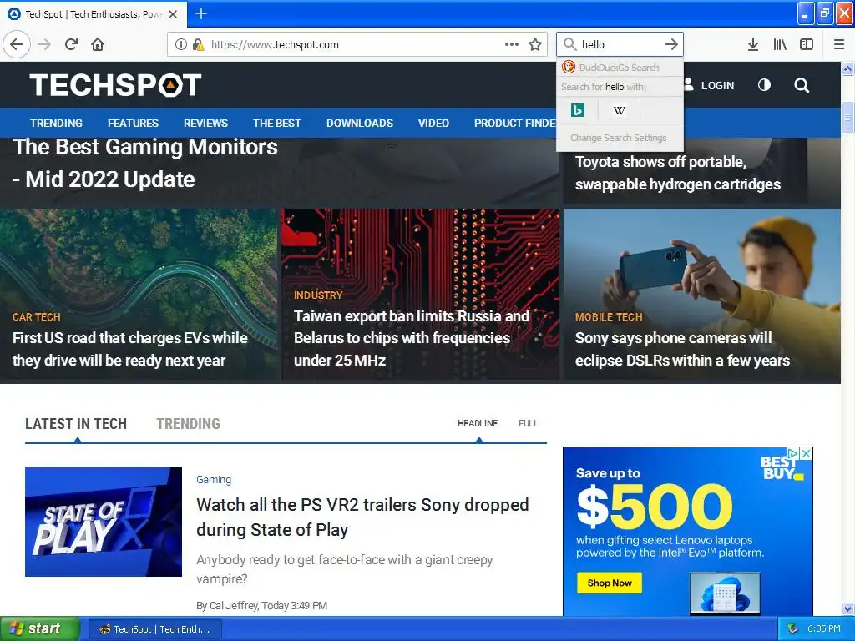This screenshot has height=641, width=855.
Task: Open Change Search Settings
Action: tap(620, 138)
